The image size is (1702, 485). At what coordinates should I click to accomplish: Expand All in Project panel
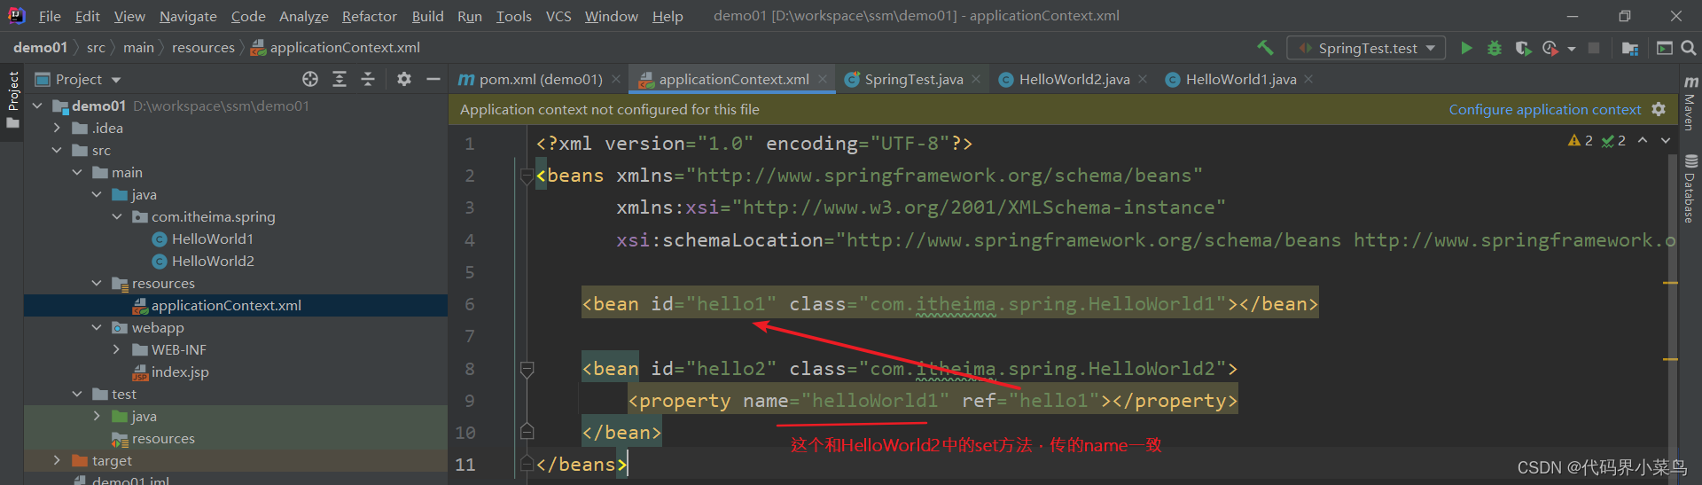(340, 79)
